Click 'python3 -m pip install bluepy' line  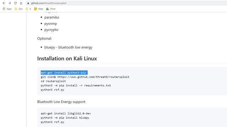(x=65, y=117)
